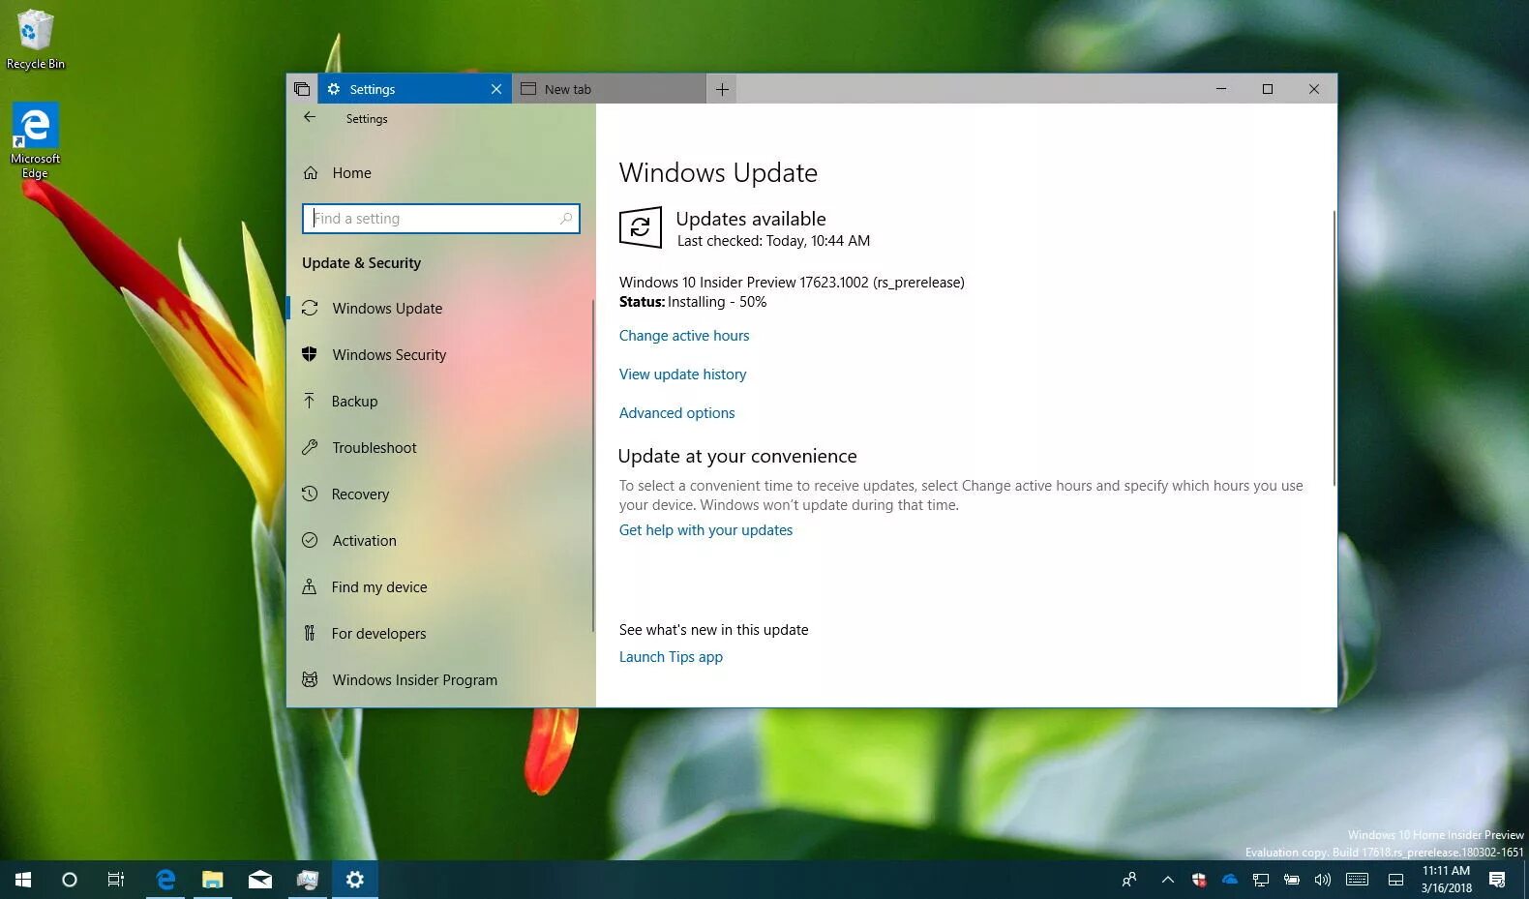The height and width of the screenshot is (899, 1529).
Task: Click the Settings gear in the taskbar
Action: (355, 880)
